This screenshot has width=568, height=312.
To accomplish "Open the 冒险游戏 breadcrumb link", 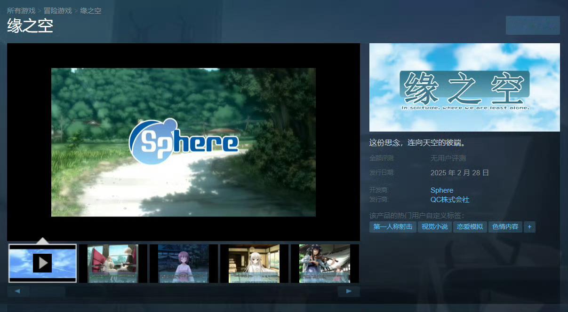I will [58, 10].
